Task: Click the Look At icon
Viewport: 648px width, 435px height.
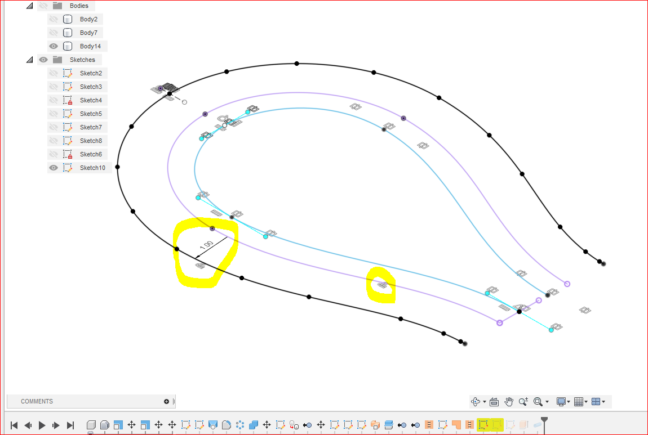Action: [494, 402]
